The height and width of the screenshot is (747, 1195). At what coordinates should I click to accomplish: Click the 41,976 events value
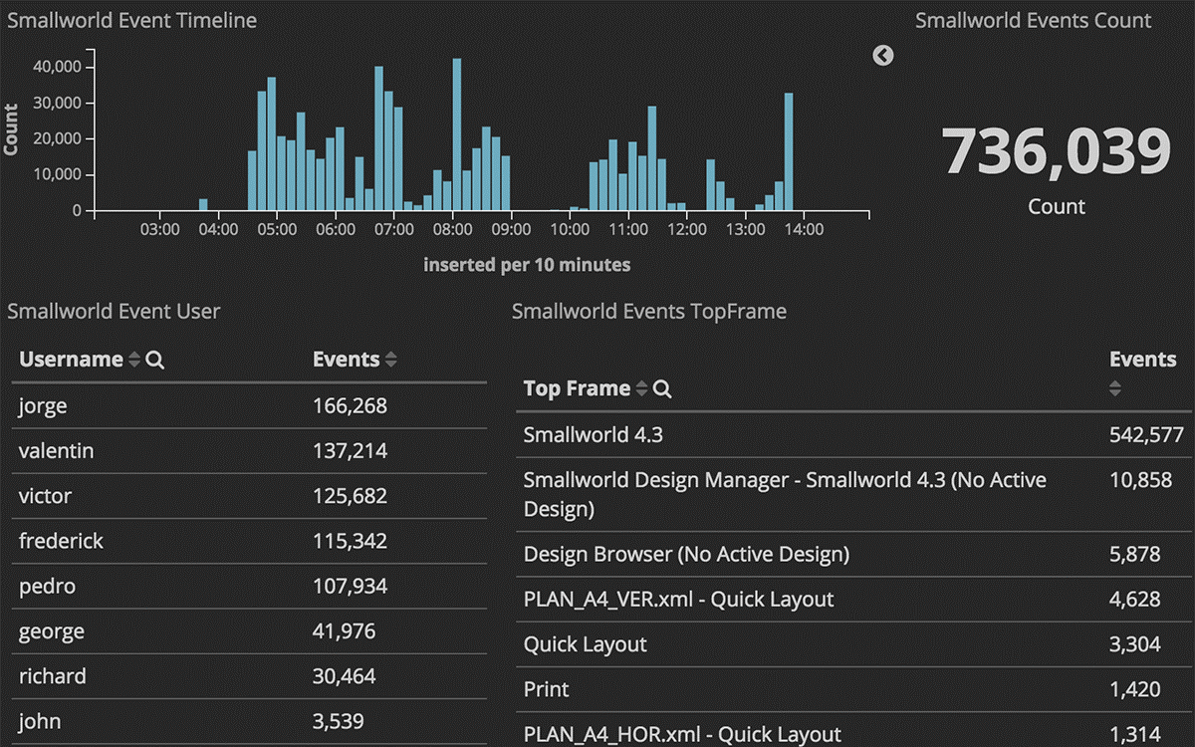[345, 631]
